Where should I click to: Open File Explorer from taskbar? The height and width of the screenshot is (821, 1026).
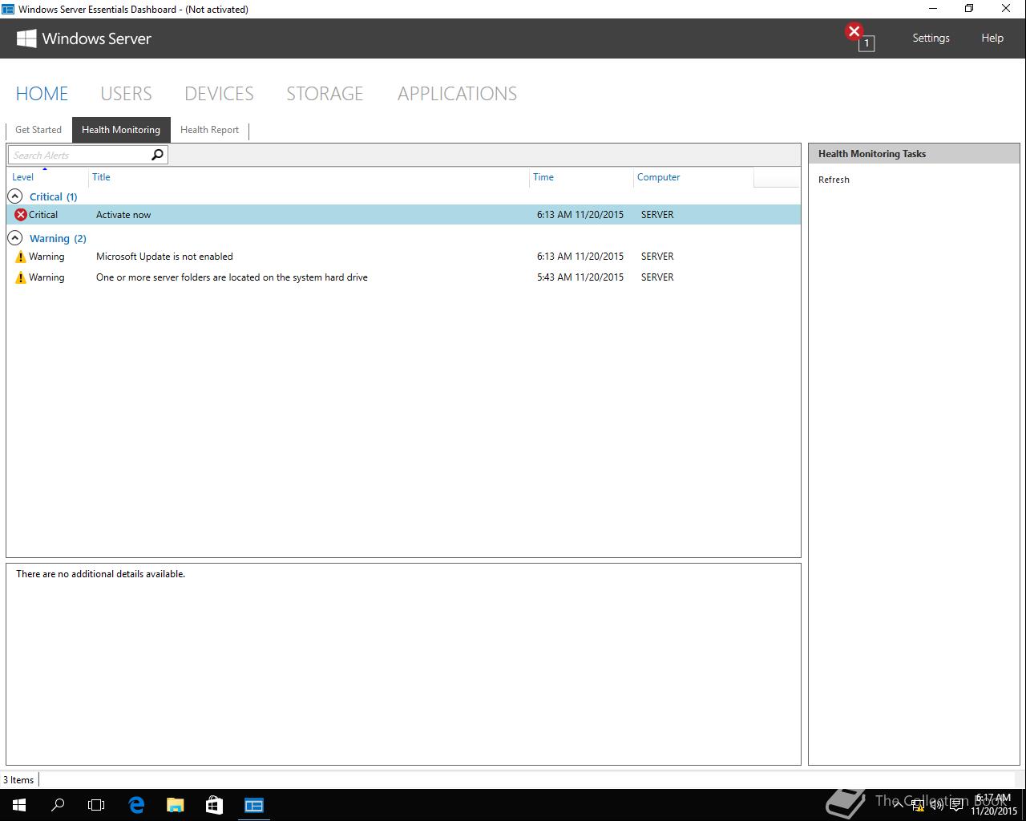point(175,805)
